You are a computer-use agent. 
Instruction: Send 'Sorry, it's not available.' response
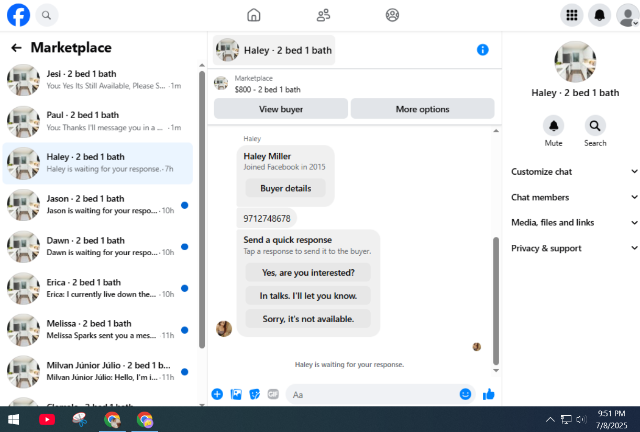(x=308, y=319)
